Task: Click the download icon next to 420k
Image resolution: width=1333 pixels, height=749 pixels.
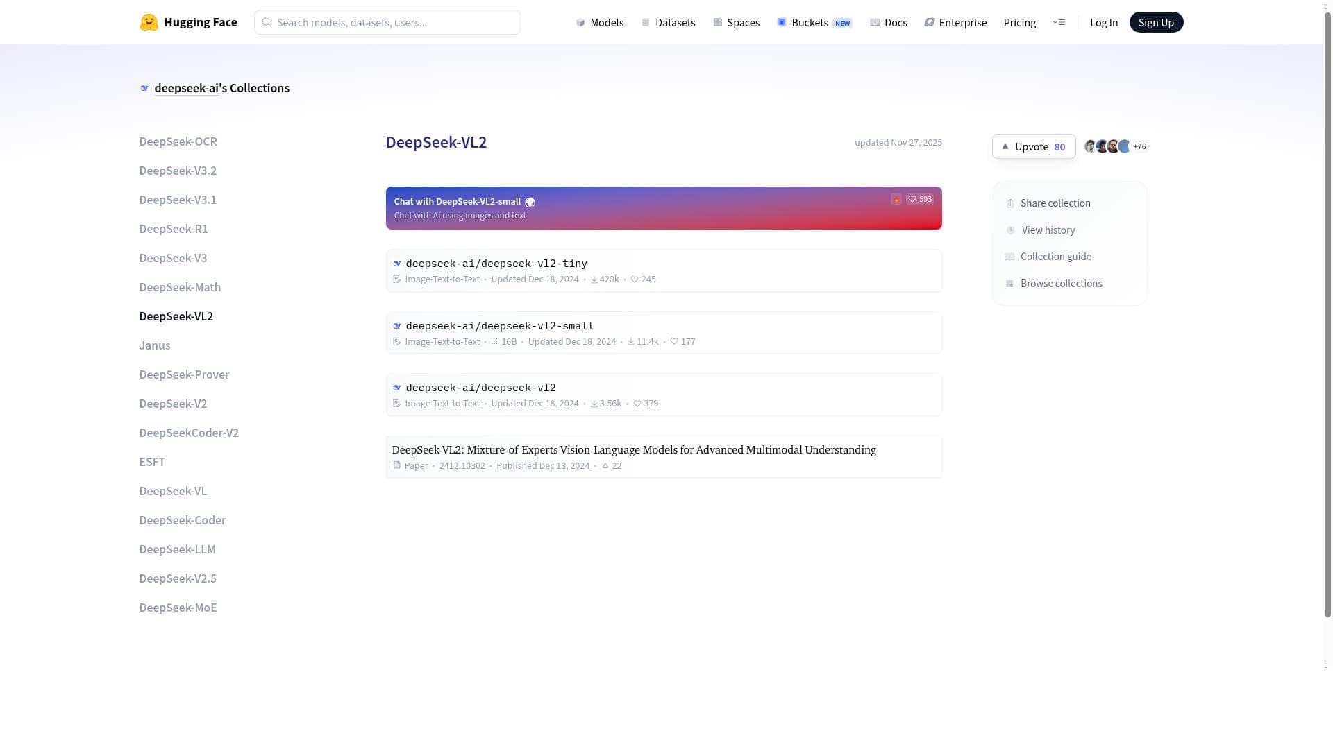Action: pyautogui.click(x=594, y=279)
